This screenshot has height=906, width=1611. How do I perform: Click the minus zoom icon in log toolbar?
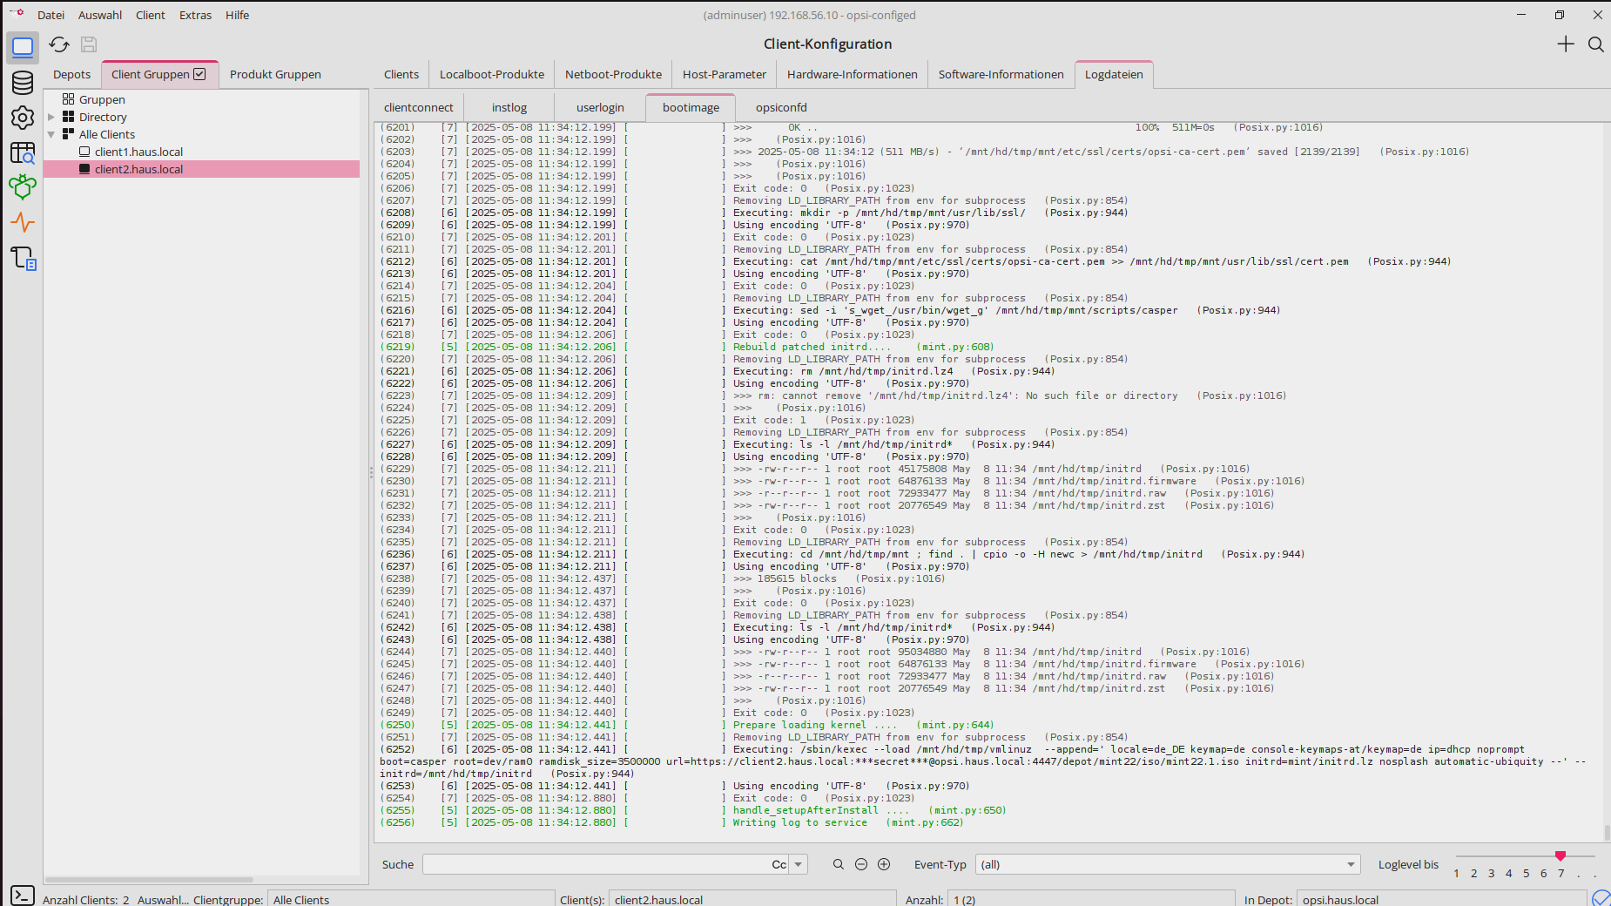(x=861, y=864)
